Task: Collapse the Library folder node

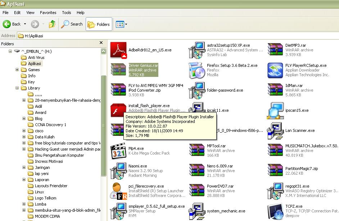Action: click(17, 88)
